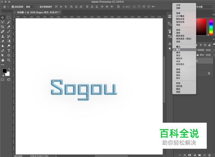
Task: Choose 线性减淡（添加） blend mode
Action: pyautogui.click(x=184, y=39)
